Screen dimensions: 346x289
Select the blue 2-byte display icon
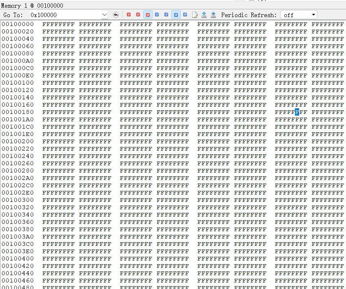pyautogui.click(x=166, y=15)
